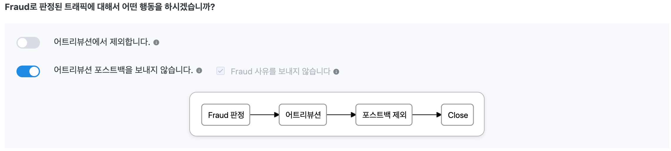Select the 어트리뷰션 flow step box
Screen dimensions: 671x151
click(x=303, y=115)
